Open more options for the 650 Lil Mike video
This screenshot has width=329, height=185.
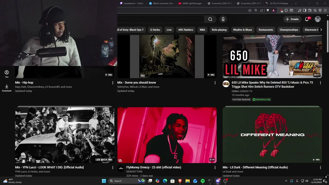pyautogui.click(x=320, y=83)
